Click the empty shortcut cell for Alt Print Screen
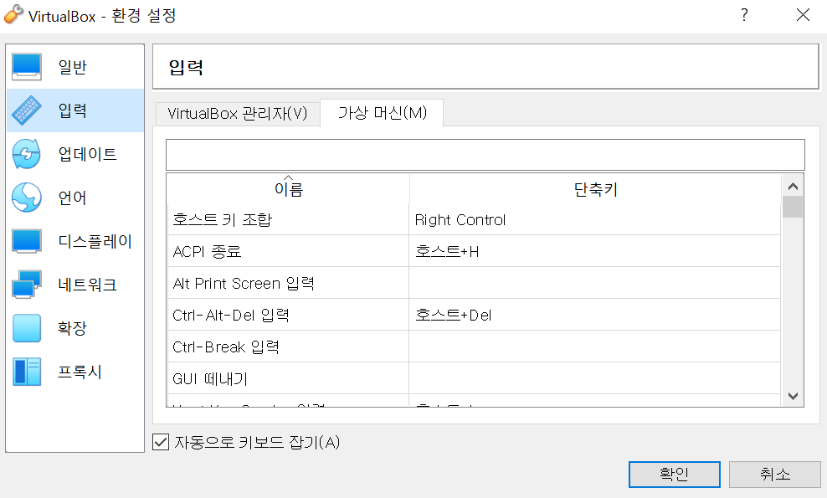 coord(594,283)
